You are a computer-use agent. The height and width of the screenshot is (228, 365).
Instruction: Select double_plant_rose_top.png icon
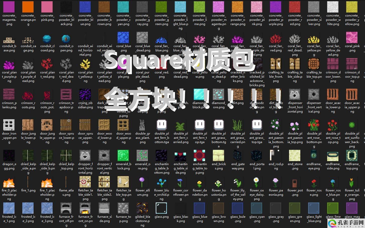point(333,125)
